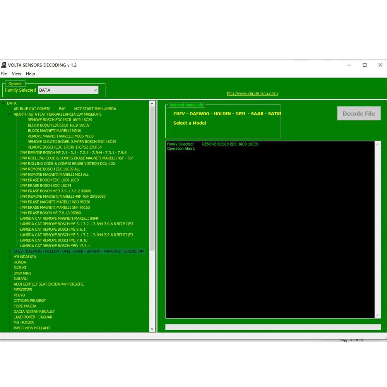Select LAMBDA CAT REMOVE BOSCH ME 9.6.1

(53, 229)
